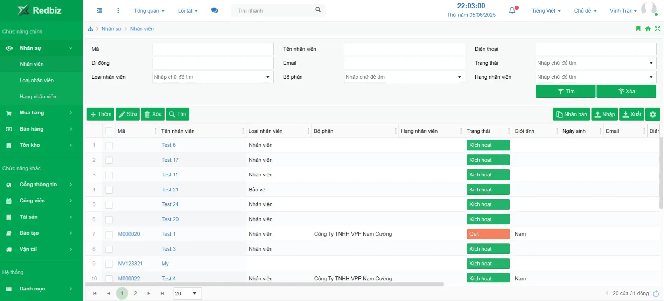This screenshot has width=664, height=301.
Task: Click the Redbiz logo
Action: click(x=39, y=10)
